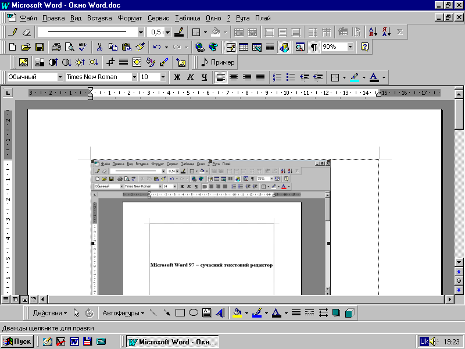
Task: Toggle Bold formatting Ж
Action: pos(177,77)
